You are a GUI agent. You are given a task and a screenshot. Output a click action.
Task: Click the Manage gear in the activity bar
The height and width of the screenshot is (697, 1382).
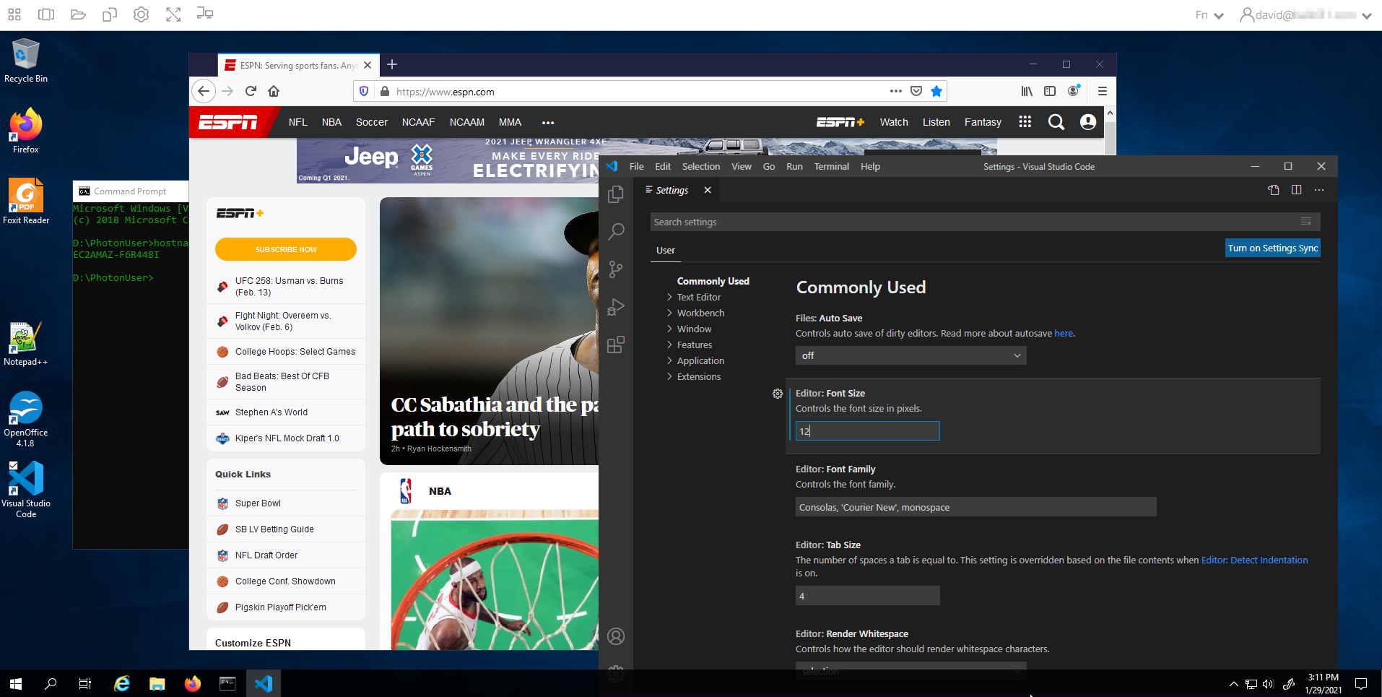pos(615,673)
